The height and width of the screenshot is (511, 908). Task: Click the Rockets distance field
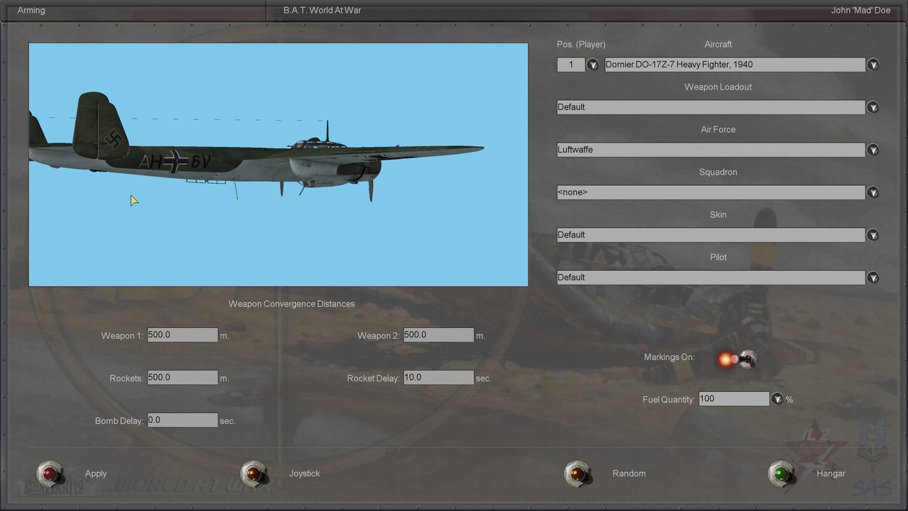tap(182, 378)
